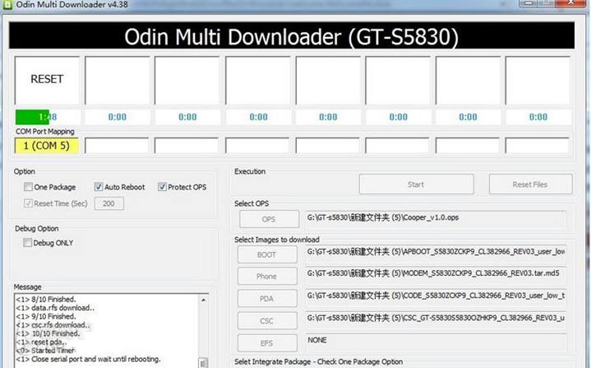Image resolution: width=591 pixels, height=368 pixels.
Task: Click the Phone image button
Action: 267,277
